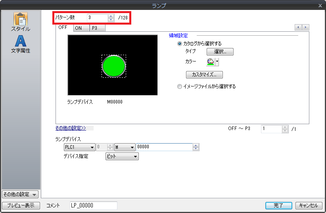Click the color palette icon next to カラー

(x=211, y=62)
